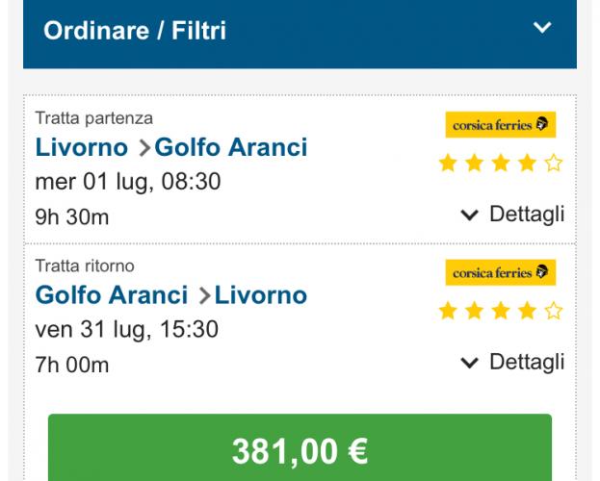Click the empty fifth star in return rating

click(x=553, y=311)
